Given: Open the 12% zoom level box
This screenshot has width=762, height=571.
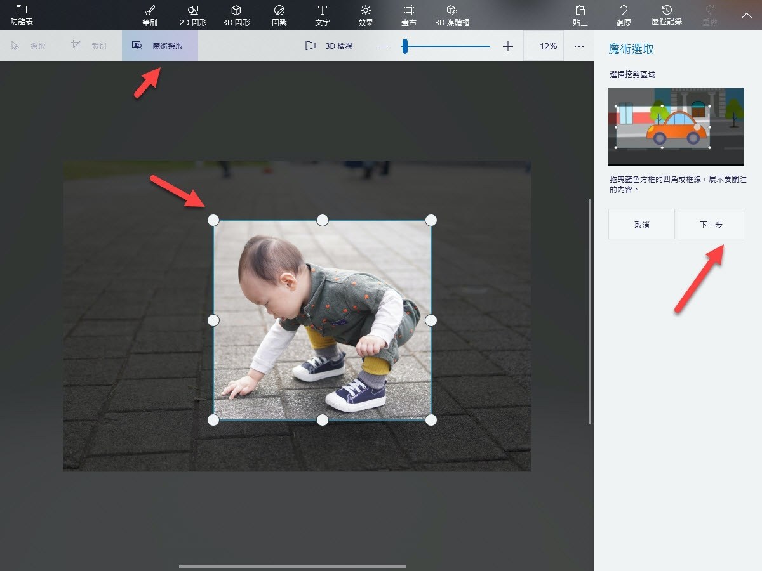Looking at the screenshot, I should click(x=544, y=46).
